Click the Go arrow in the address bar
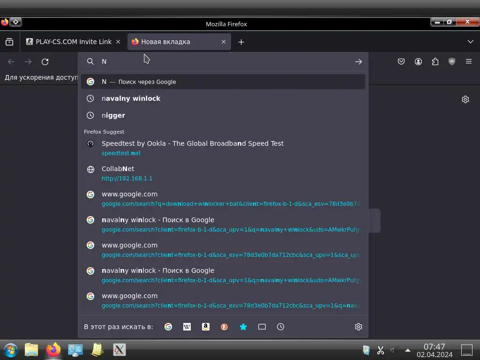Viewport: 480px width, 360px height. point(359,61)
